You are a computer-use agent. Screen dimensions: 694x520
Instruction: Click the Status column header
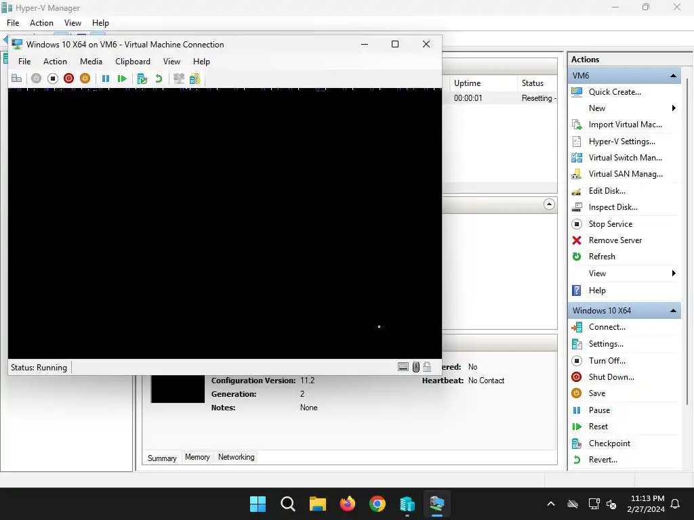[537, 83]
